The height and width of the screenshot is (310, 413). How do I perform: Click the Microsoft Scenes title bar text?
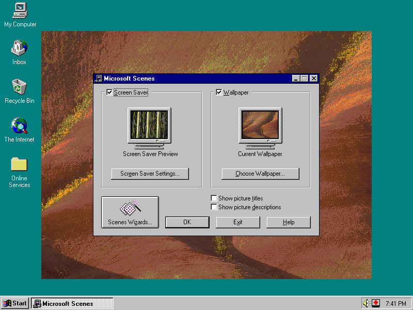point(129,79)
